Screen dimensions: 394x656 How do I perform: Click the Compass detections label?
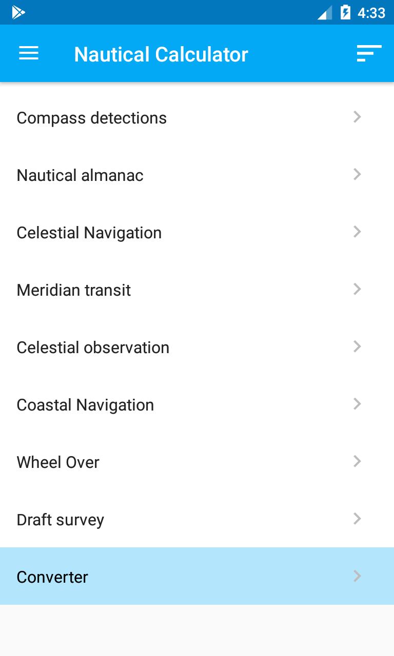(x=92, y=118)
